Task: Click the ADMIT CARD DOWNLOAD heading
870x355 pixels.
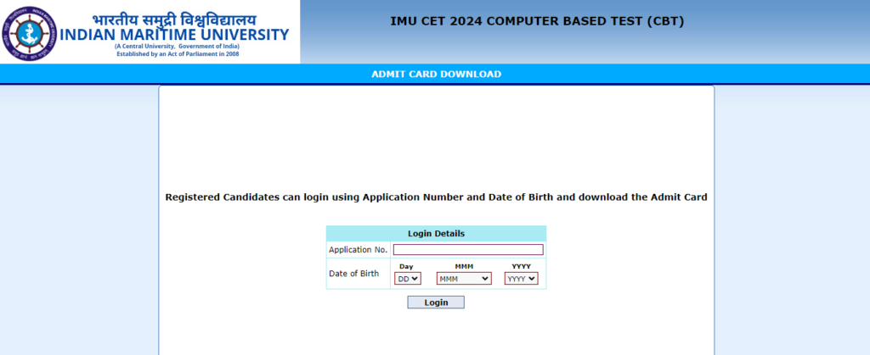Action: pos(436,74)
